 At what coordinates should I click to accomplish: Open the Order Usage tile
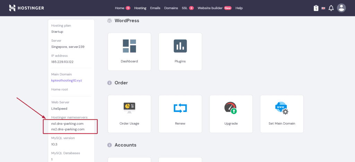coord(129,114)
